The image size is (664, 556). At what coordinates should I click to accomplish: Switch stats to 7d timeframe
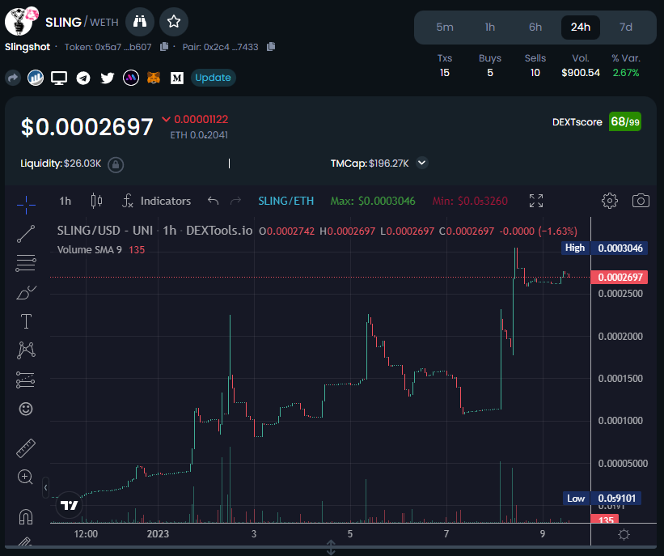[x=626, y=28]
